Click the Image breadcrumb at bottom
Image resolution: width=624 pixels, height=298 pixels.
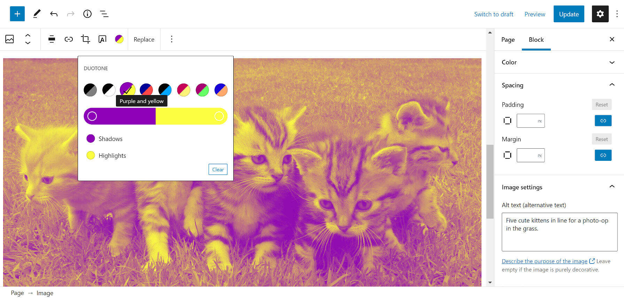point(45,293)
